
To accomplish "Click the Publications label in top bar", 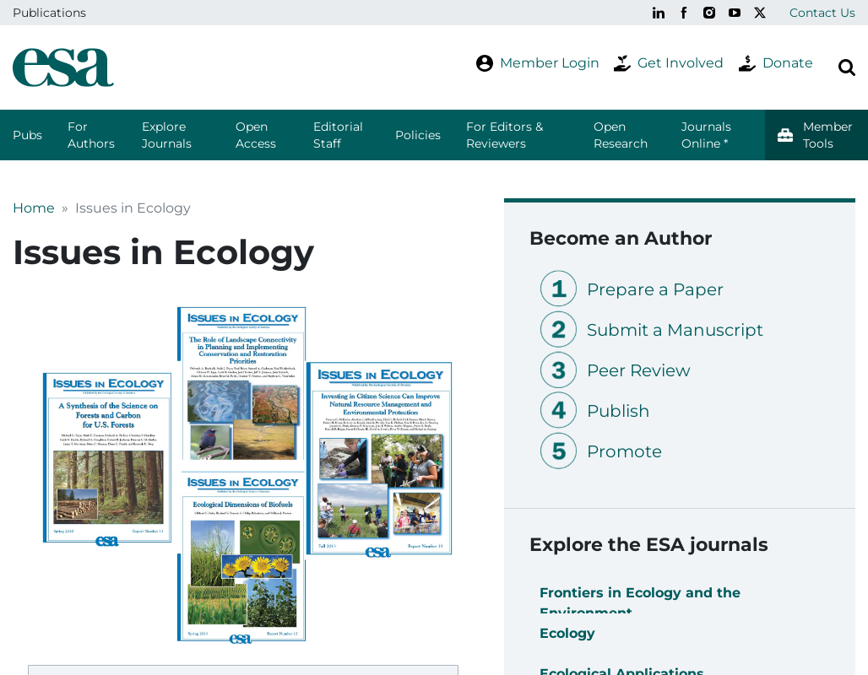I will [49, 13].
